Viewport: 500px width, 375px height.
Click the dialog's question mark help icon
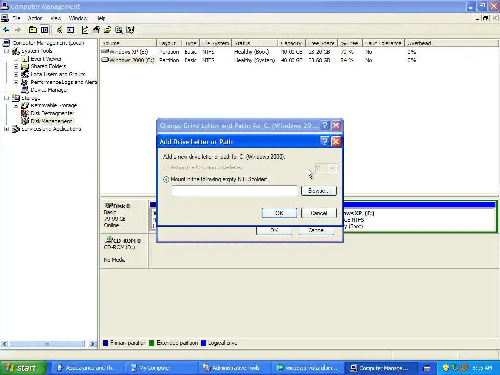(324, 141)
